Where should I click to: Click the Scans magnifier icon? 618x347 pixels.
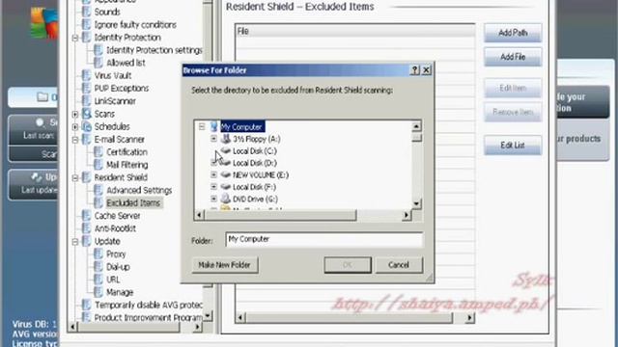click(x=86, y=114)
